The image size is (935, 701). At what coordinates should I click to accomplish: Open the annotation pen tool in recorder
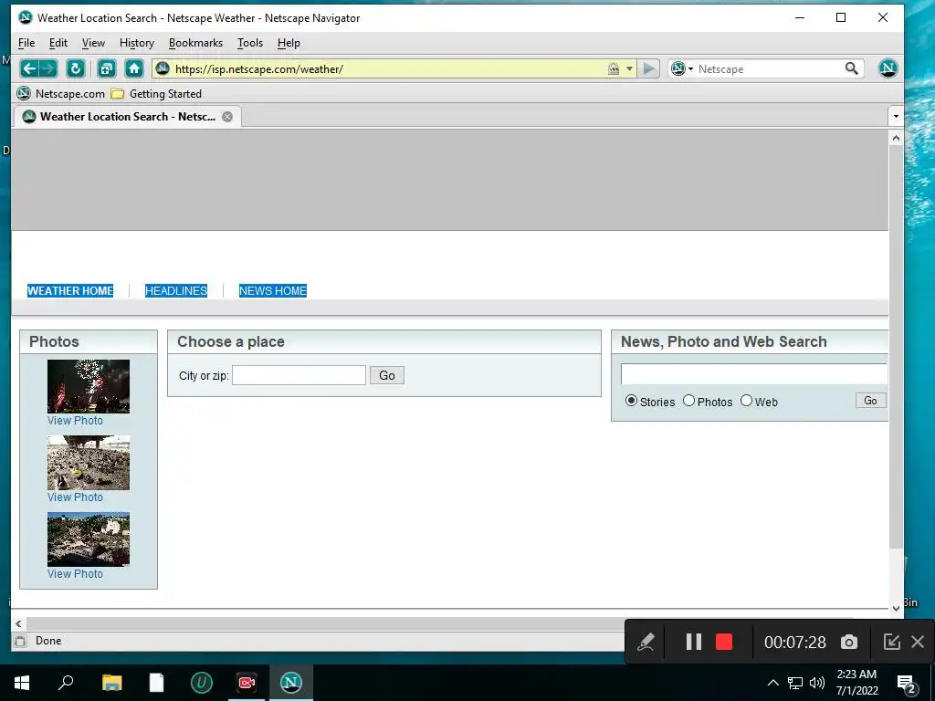click(646, 642)
